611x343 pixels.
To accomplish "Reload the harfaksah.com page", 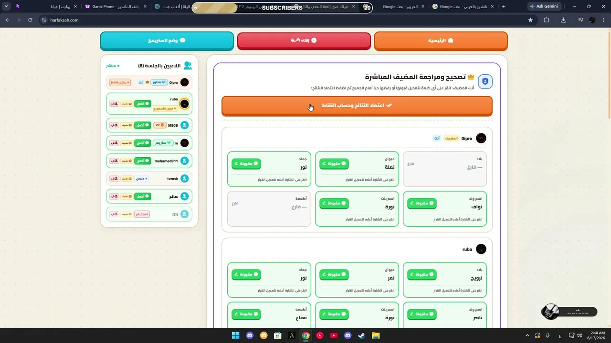I will (30, 20).
